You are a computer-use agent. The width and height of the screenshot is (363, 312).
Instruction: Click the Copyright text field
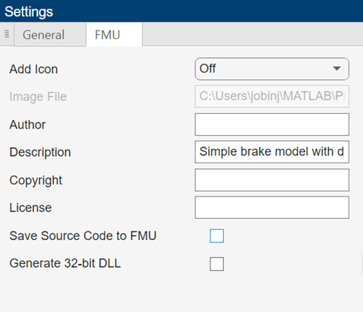272,180
